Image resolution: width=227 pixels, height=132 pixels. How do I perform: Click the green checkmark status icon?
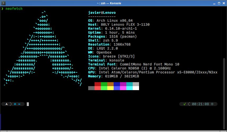click(184, 104)
